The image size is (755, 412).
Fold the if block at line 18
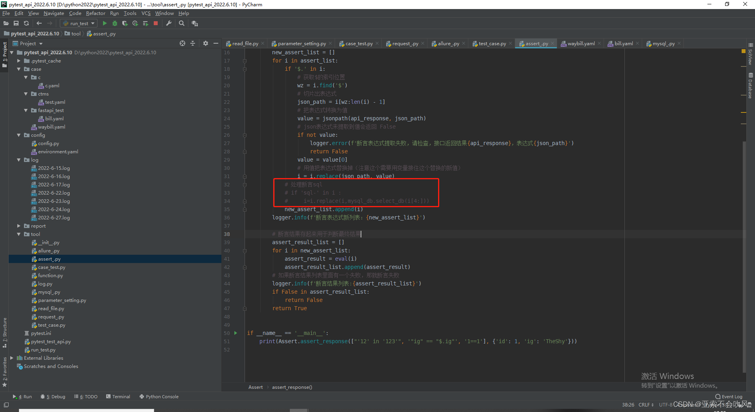coord(245,69)
